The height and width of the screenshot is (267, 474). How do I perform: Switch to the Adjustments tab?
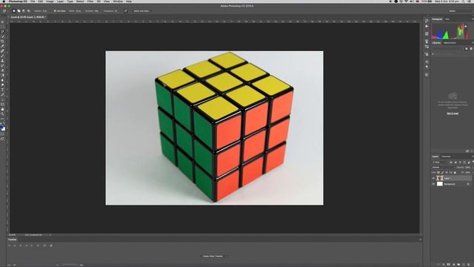(x=450, y=43)
